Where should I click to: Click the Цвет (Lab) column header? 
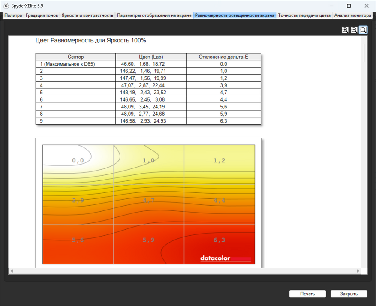click(151, 57)
